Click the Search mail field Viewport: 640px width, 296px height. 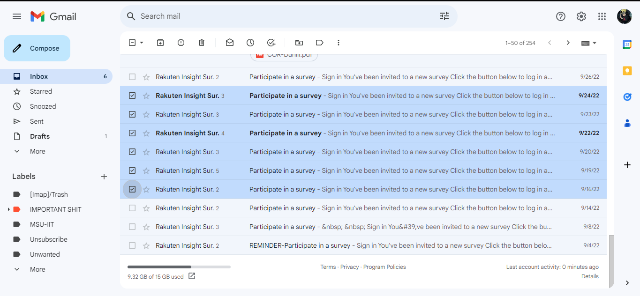pyautogui.click(x=281, y=16)
